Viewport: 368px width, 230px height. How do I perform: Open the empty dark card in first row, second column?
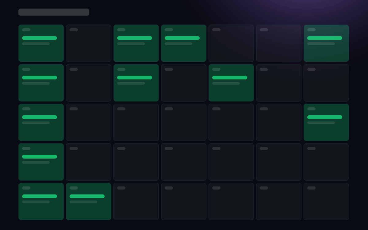click(89, 43)
